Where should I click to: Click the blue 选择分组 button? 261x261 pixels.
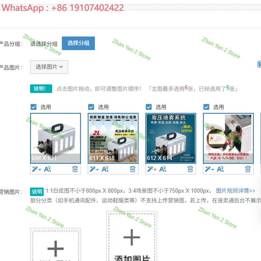point(78,43)
